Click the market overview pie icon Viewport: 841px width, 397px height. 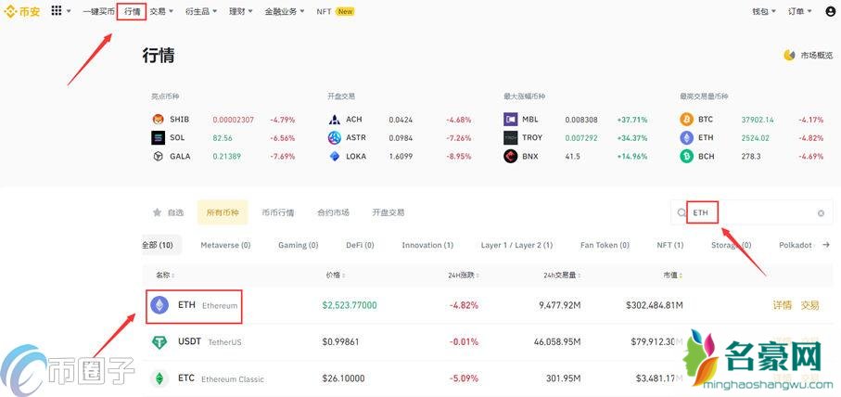coord(789,55)
